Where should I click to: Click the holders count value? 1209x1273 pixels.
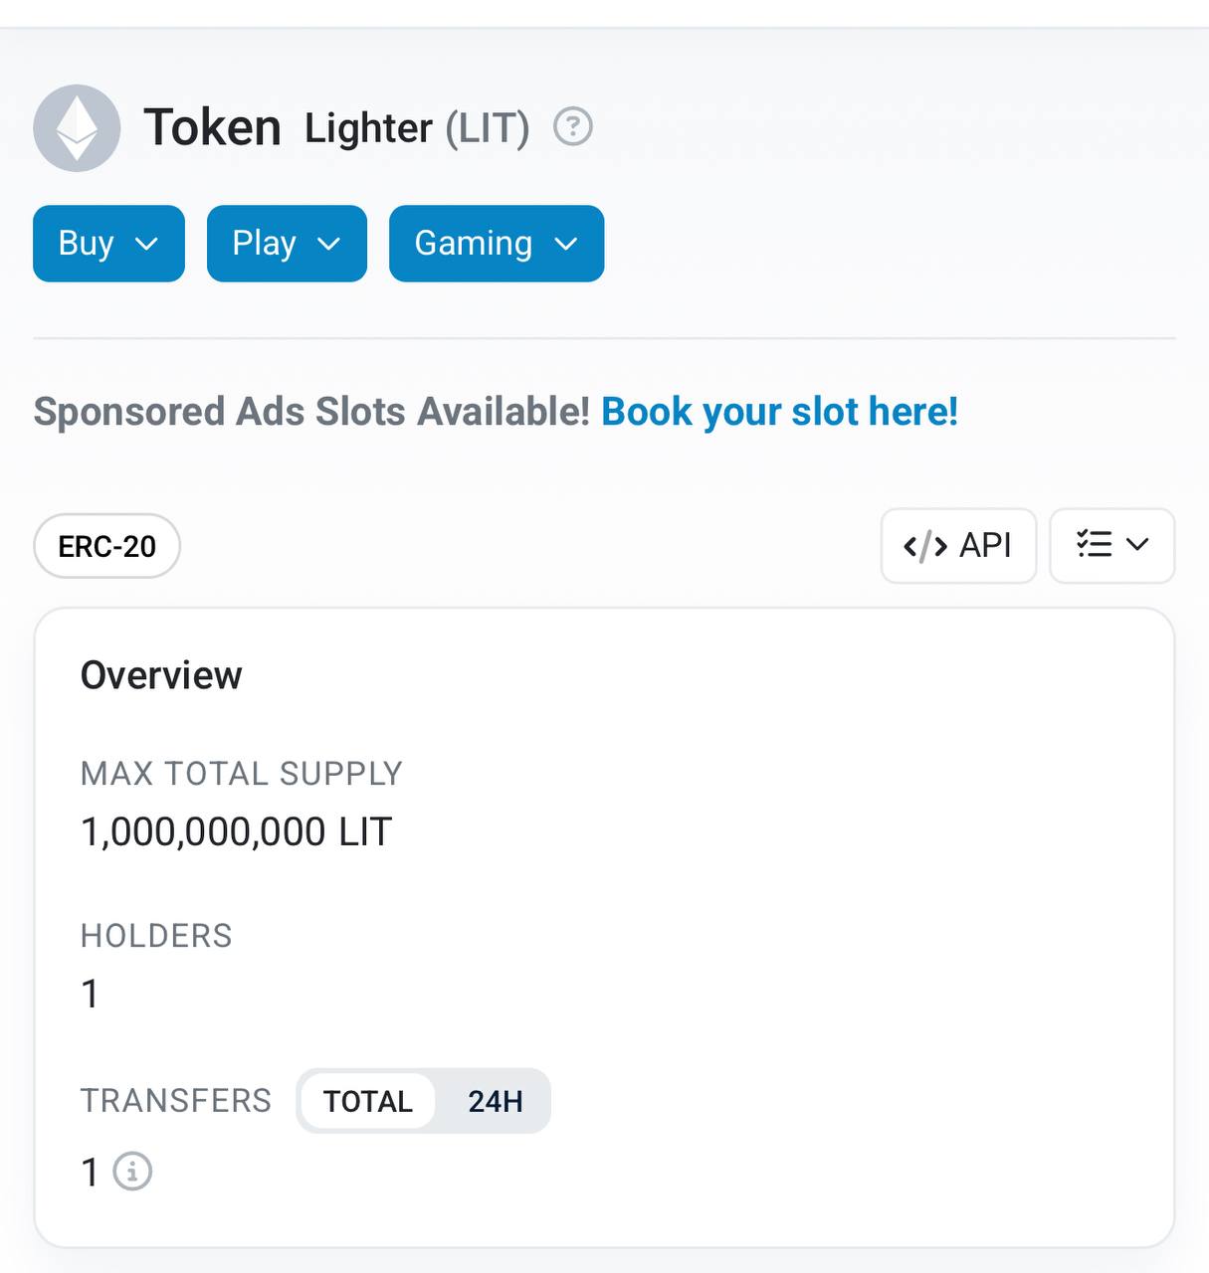[x=90, y=994]
